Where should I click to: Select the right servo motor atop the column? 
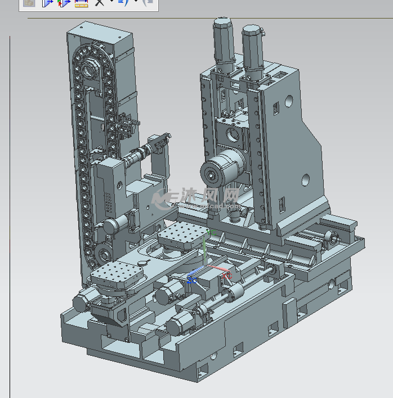click(x=252, y=48)
